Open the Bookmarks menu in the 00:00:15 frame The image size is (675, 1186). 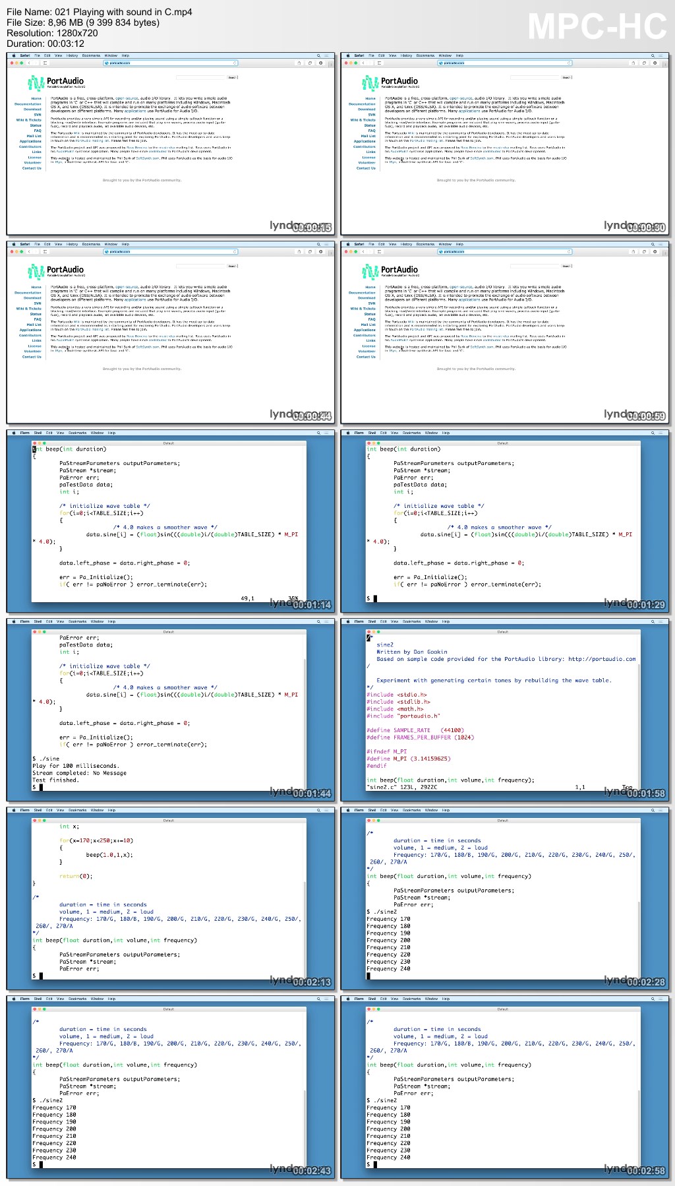pos(91,55)
